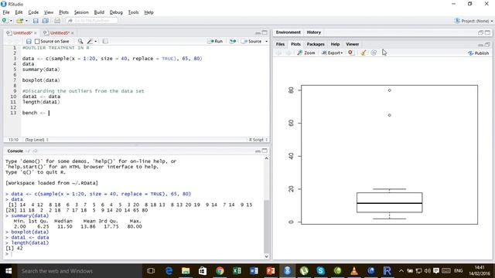Click the Code Tools wand icon

(90, 41)
